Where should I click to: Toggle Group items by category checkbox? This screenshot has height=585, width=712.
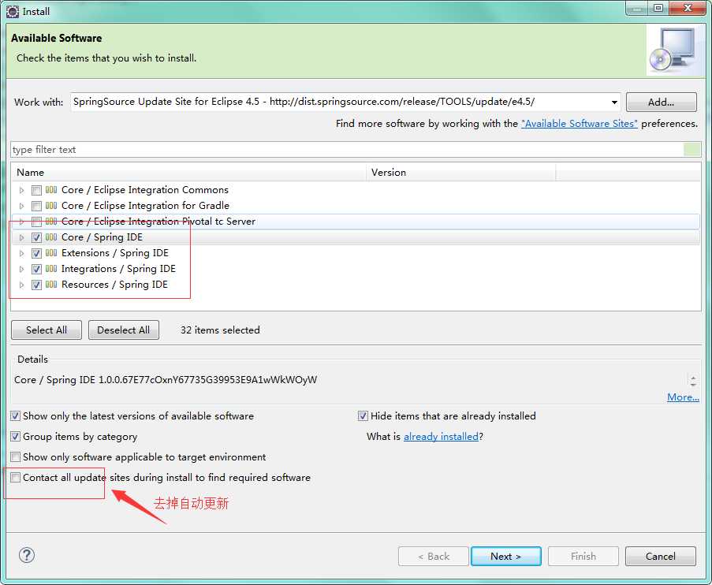click(x=16, y=437)
